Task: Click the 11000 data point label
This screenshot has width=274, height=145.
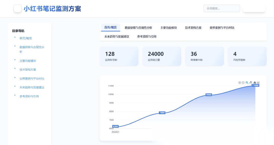Action: (255, 85)
